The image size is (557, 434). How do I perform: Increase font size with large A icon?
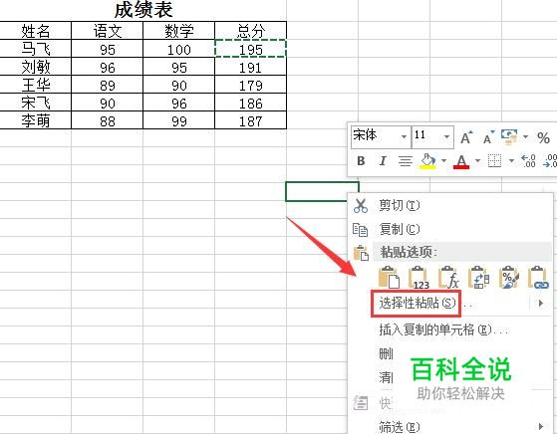coord(466,137)
